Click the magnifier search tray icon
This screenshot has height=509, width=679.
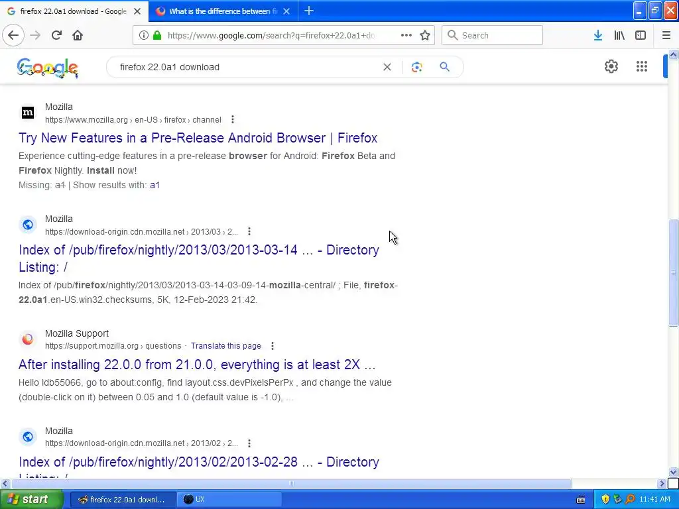tap(630, 500)
